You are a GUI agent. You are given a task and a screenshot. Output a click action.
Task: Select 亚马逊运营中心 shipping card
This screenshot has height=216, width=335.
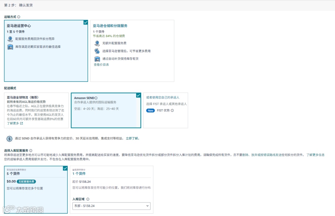(46, 51)
